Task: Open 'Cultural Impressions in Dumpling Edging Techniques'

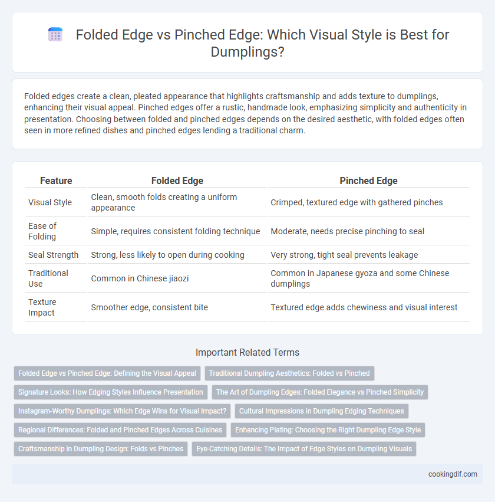Action: point(322,411)
